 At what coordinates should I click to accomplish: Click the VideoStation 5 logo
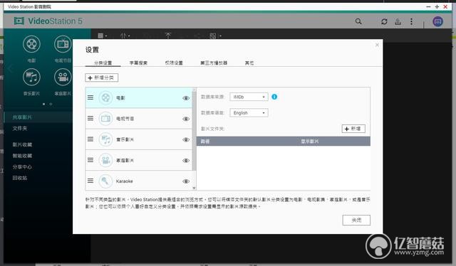[x=48, y=21]
